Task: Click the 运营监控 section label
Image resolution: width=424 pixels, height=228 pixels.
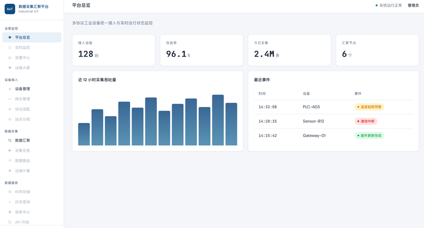Action: pos(11,28)
